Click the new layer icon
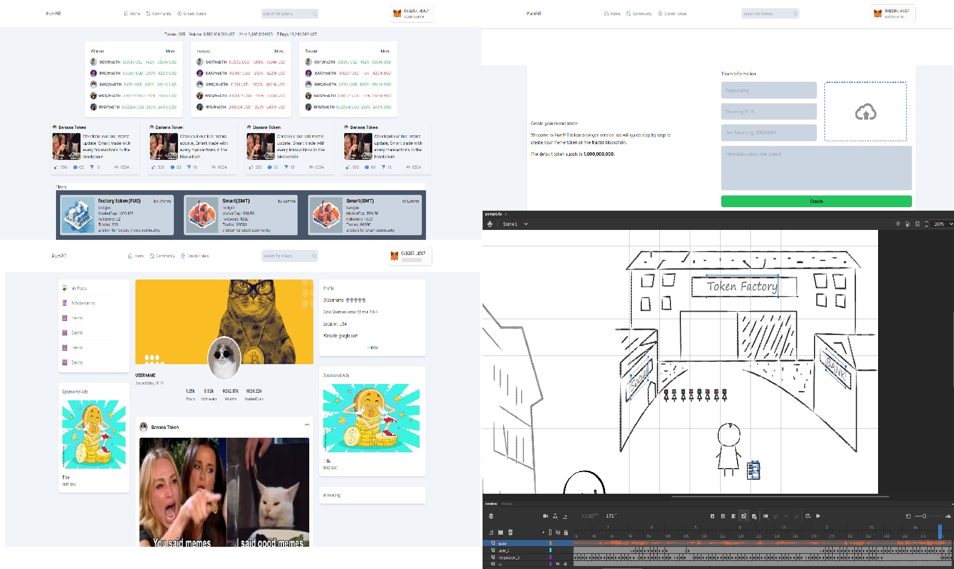This screenshot has width=954, height=569. 491,532
